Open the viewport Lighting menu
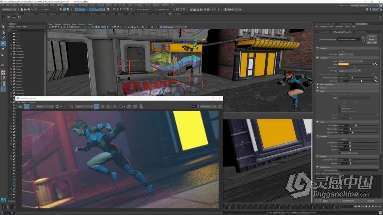This screenshot has width=383, height=215. (66, 24)
